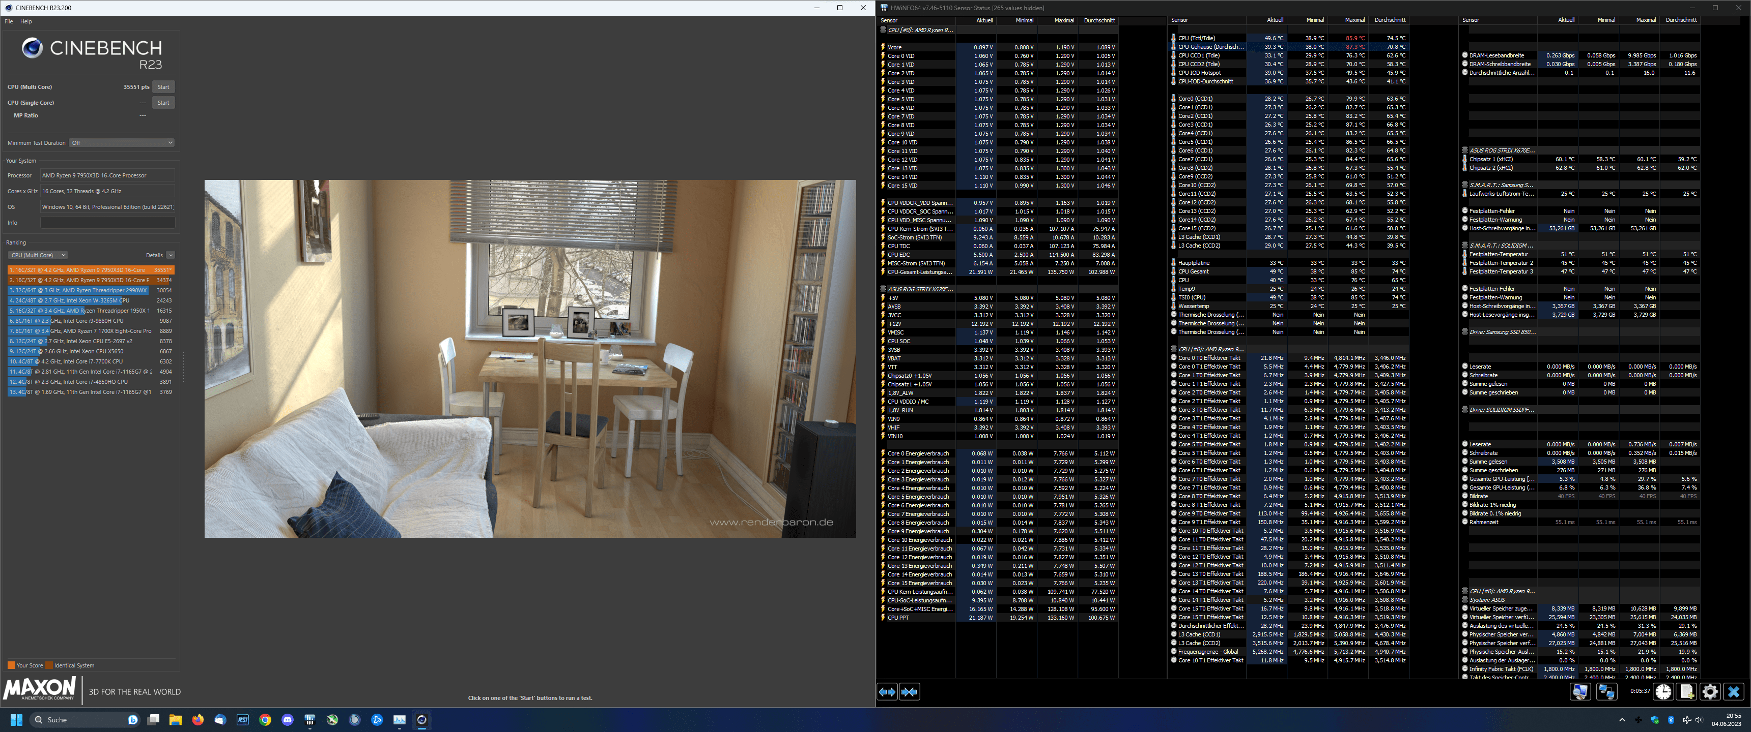Image resolution: width=1751 pixels, height=732 pixels.
Task: Select ranking row Intel Core i9-9880H
Action: click(x=91, y=321)
